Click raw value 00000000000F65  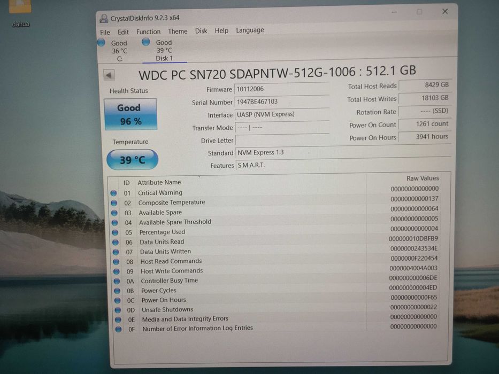pos(413,298)
